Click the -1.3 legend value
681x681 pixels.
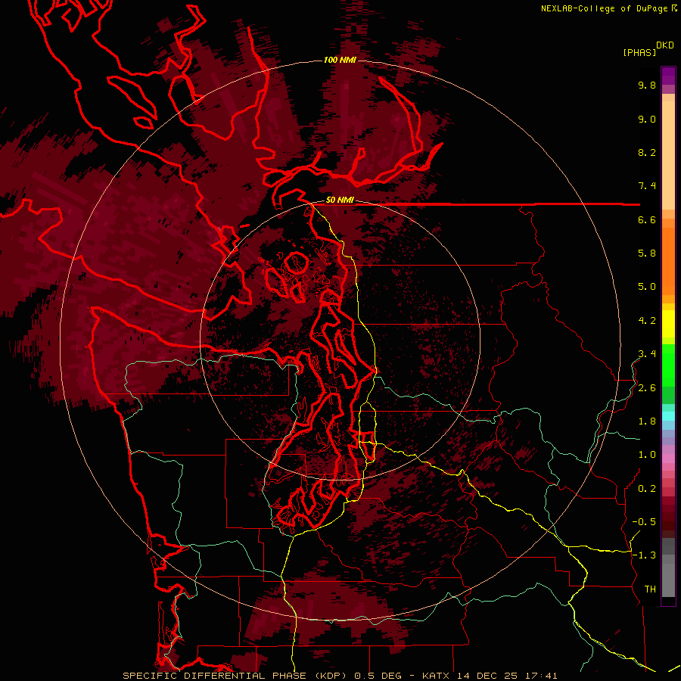pyautogui.click(x=644, y=555)
